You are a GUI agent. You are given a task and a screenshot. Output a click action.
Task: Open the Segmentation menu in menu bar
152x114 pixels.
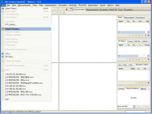(51, 5)
